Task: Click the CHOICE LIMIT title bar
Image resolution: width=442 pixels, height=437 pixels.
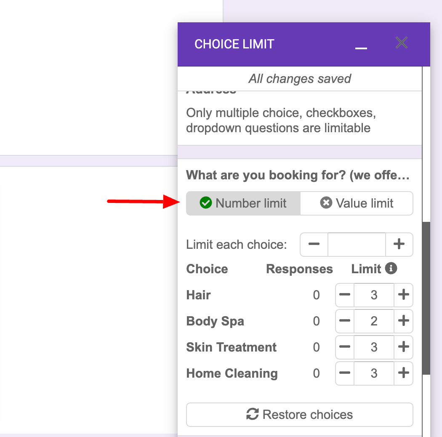Action: [x=234, y=44]
